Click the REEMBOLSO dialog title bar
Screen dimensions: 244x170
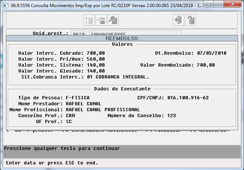(x=122, y=38)
